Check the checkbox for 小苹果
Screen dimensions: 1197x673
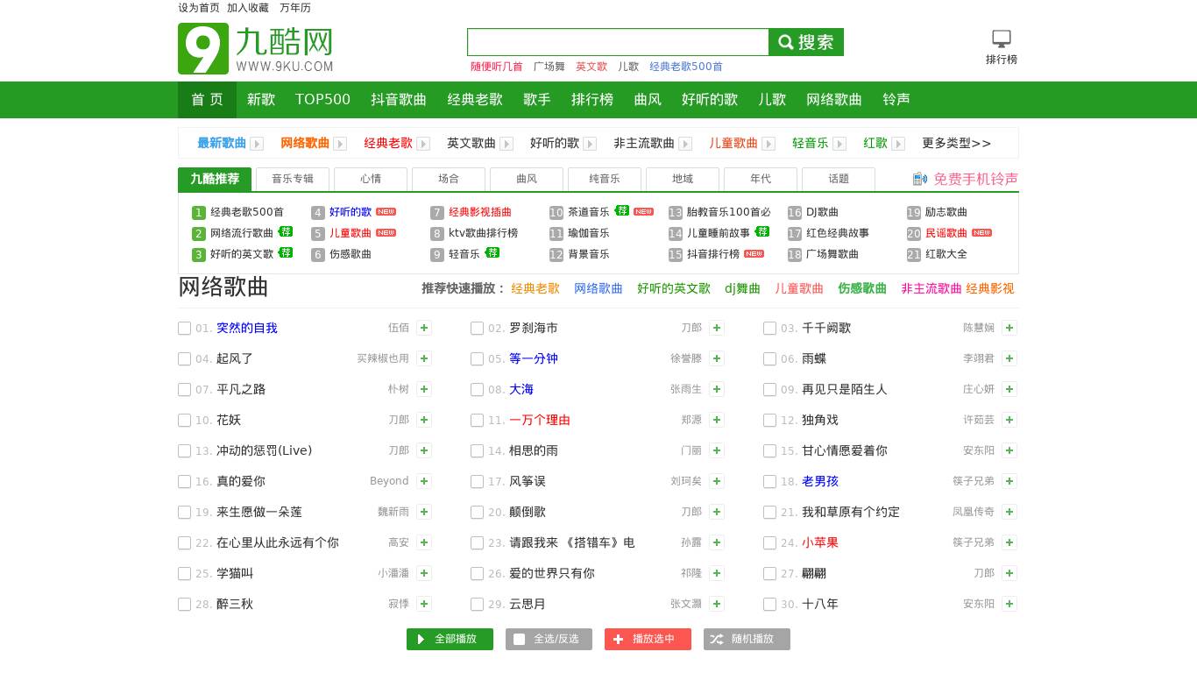(769, 542)
